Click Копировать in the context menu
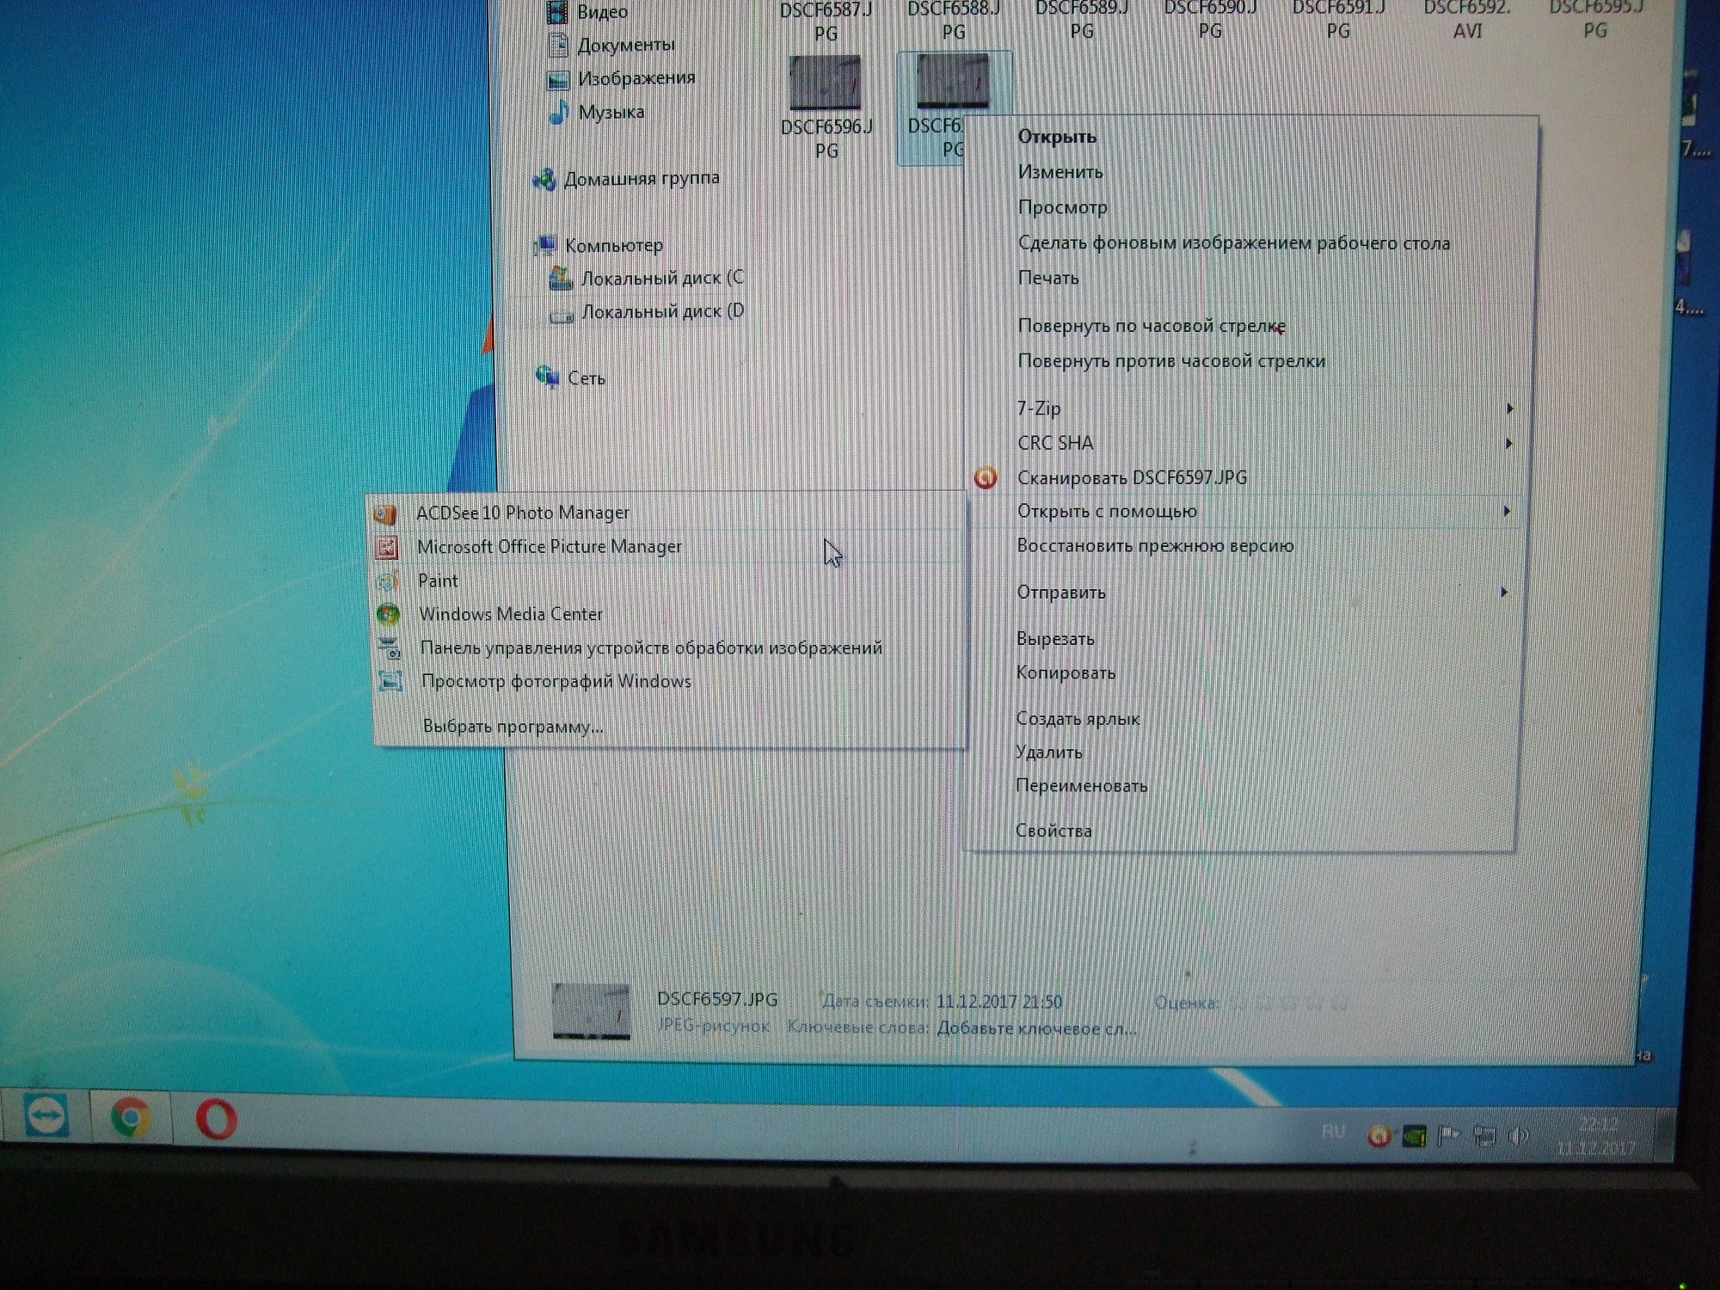This screenshot has height=1290, width=1720. (1066, 673)
